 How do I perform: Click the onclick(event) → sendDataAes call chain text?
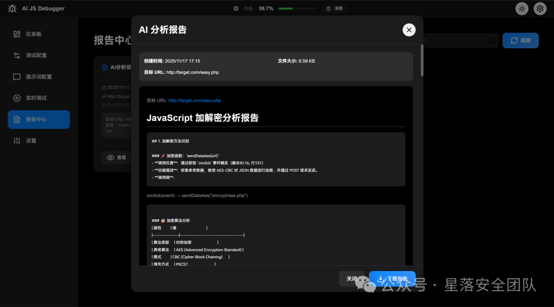pos(197,195)
